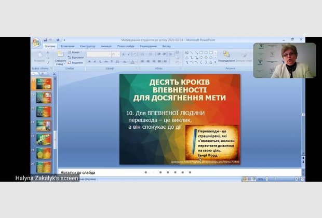Open the Конструктор ribbon tab
This screenshot has height=218, width=322.
pos(88,46)
